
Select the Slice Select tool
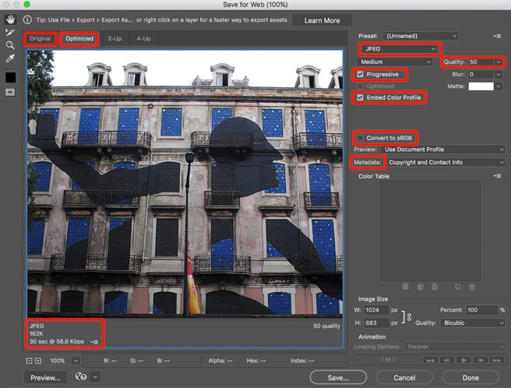click(8, 32)
